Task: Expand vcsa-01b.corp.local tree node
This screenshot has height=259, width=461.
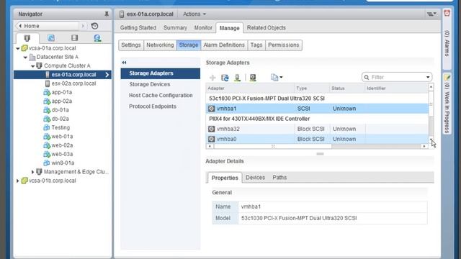Action: 17,181
